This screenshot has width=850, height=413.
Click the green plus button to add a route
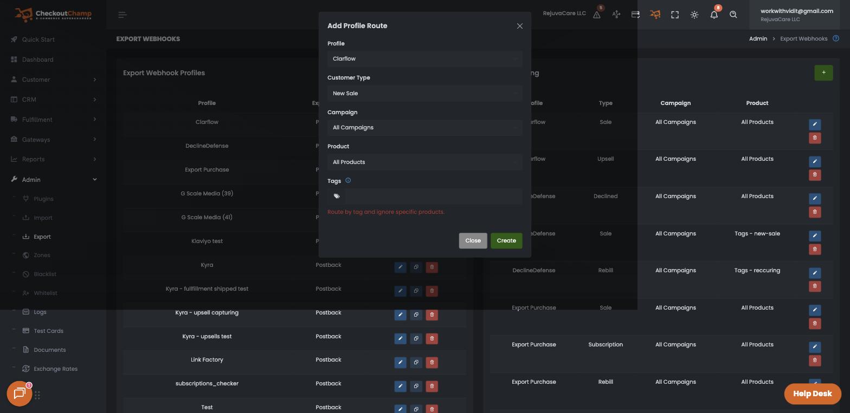pos(823,73)
